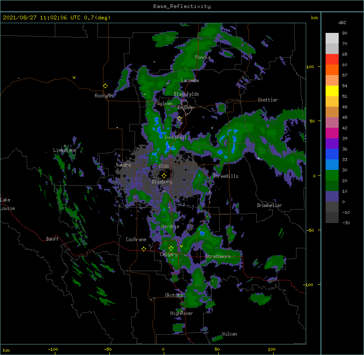Image resolution: width=364 pixels, height=355 pixels.
Task: Click the Limestone label
Action: point(65,150)
